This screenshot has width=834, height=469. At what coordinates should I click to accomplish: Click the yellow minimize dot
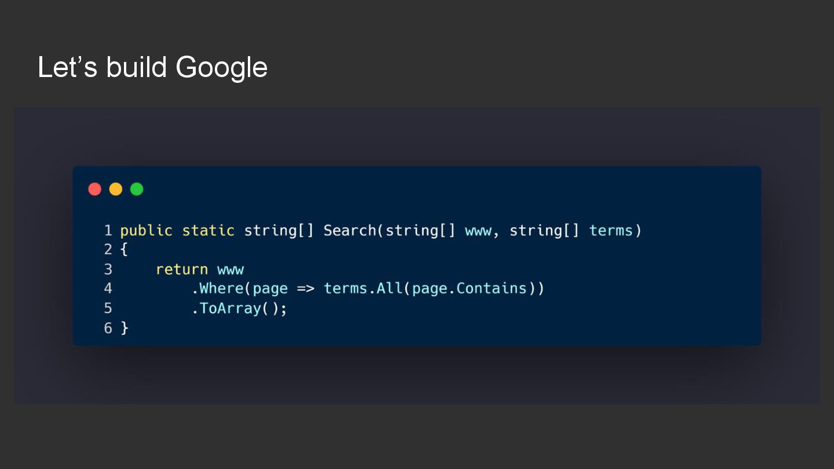(x=116, y=189)
